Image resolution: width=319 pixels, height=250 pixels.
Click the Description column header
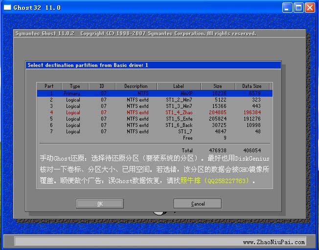point(136,86)
